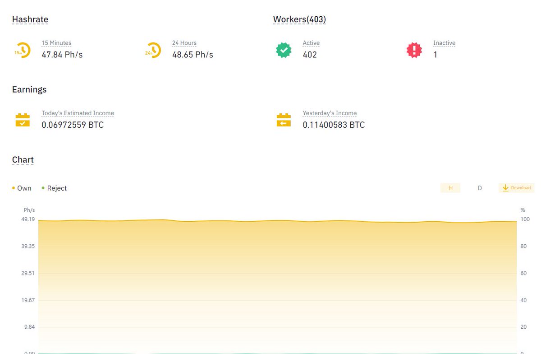
Task: Click the green Active workers checkmark badge
Action: [284, 50]
